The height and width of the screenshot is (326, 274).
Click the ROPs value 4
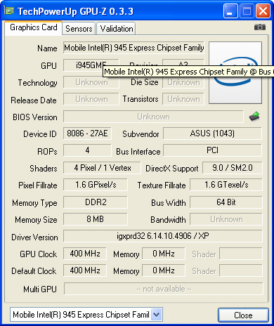[x=87, y=150]
